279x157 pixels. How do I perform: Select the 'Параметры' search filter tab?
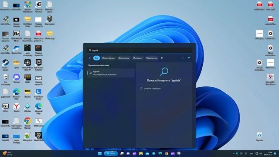click(x=152, y=58)
